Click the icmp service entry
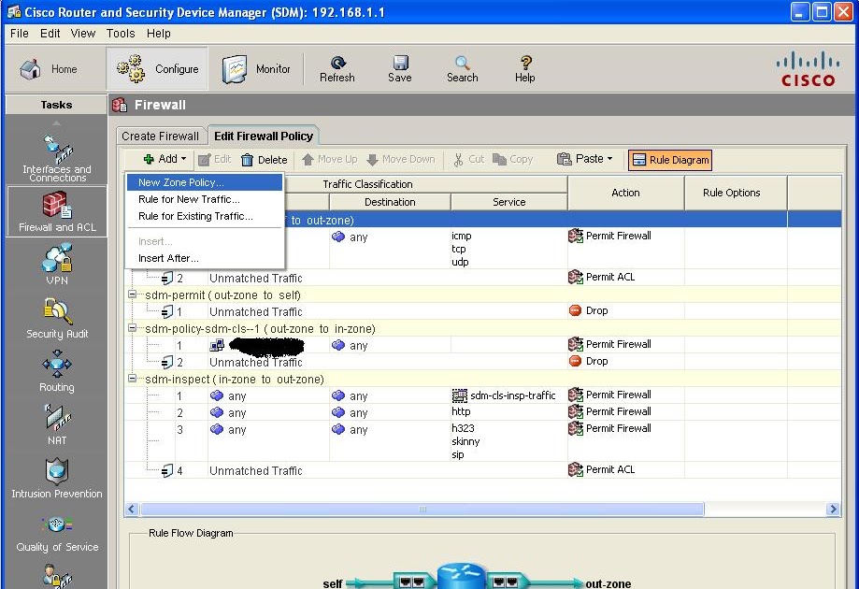 pos(461,236)
